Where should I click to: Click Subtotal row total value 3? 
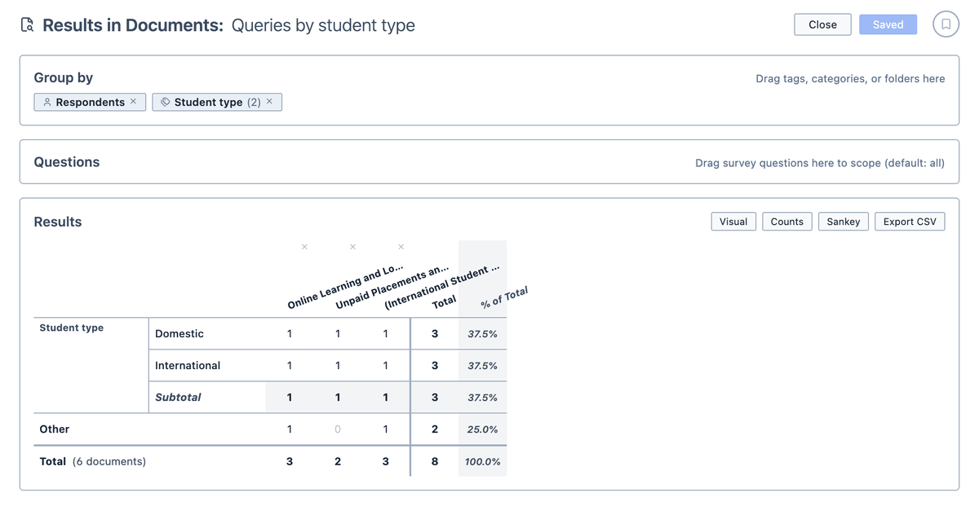pyautogui.click(x=435, y=397)
